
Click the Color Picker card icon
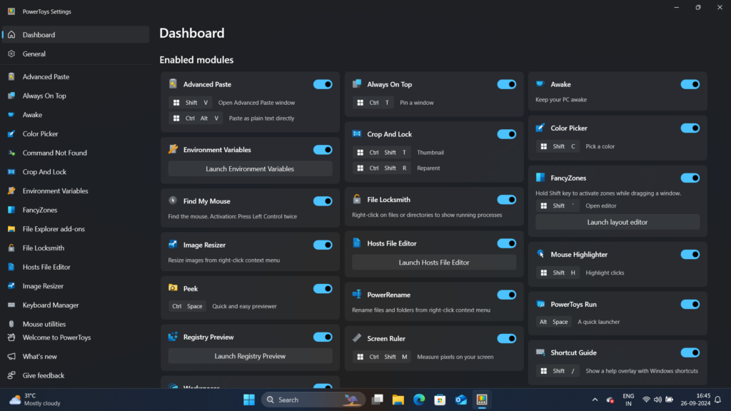(540, 128)
